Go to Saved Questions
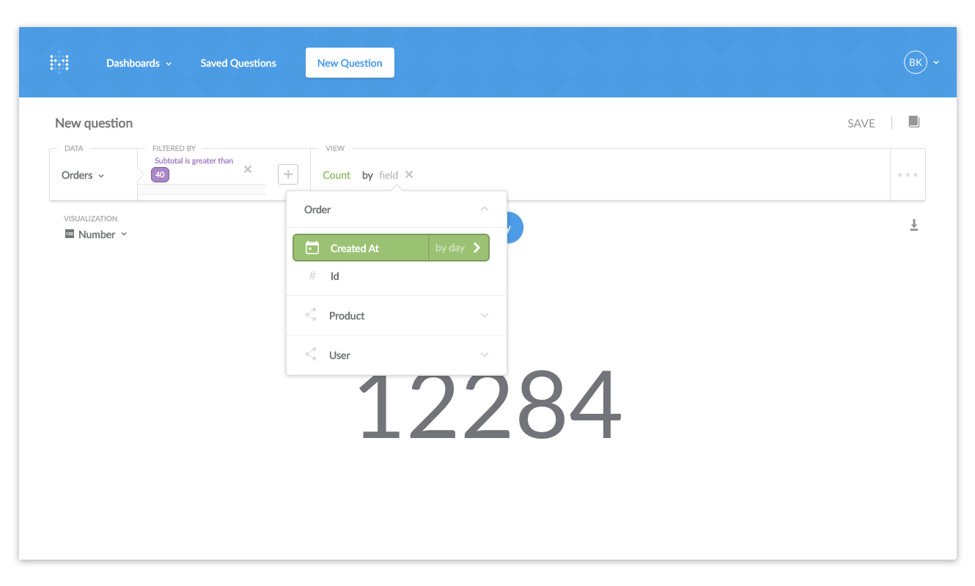The image size is (975, 586). 238,63
